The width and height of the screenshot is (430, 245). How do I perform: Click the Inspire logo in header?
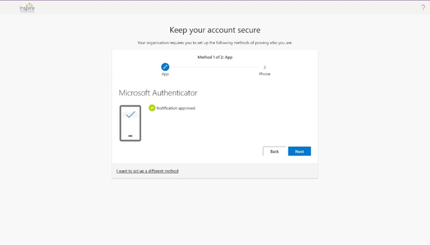click(x=27, y=8)
